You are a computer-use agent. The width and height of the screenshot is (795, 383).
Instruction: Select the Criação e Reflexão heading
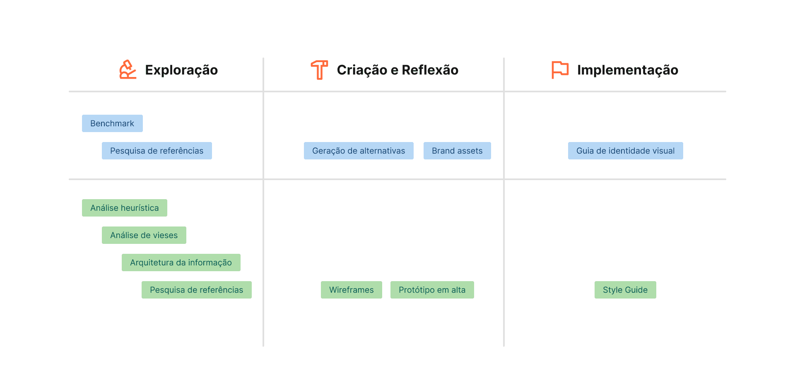click(x=397, y=70)
